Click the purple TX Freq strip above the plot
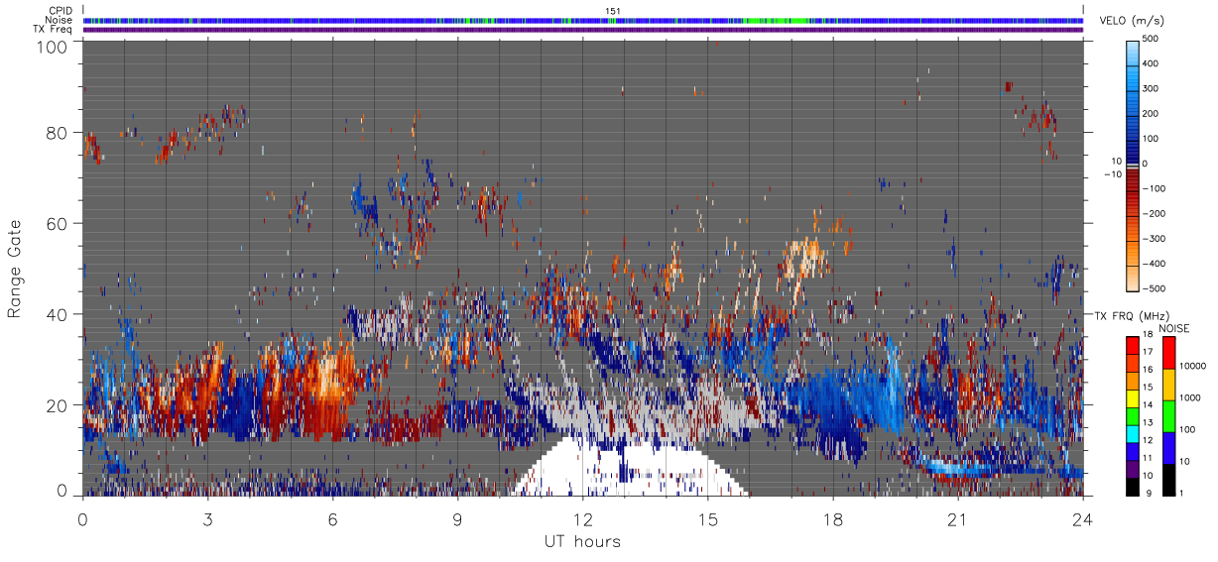Viewport: 1218px width, 562px height. click(x=583, y=30)
